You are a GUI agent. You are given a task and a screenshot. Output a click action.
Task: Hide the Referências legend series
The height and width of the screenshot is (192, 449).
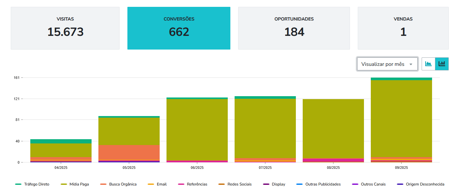(193, 184)
